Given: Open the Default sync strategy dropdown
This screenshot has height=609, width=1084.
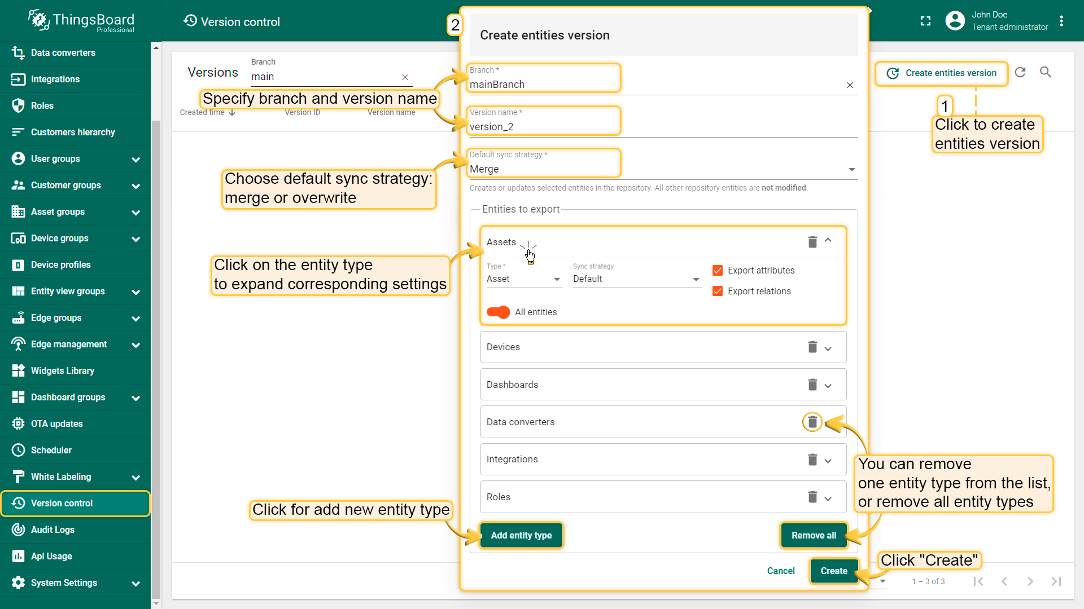Looking at the screenshot, I should coord(663,169).
